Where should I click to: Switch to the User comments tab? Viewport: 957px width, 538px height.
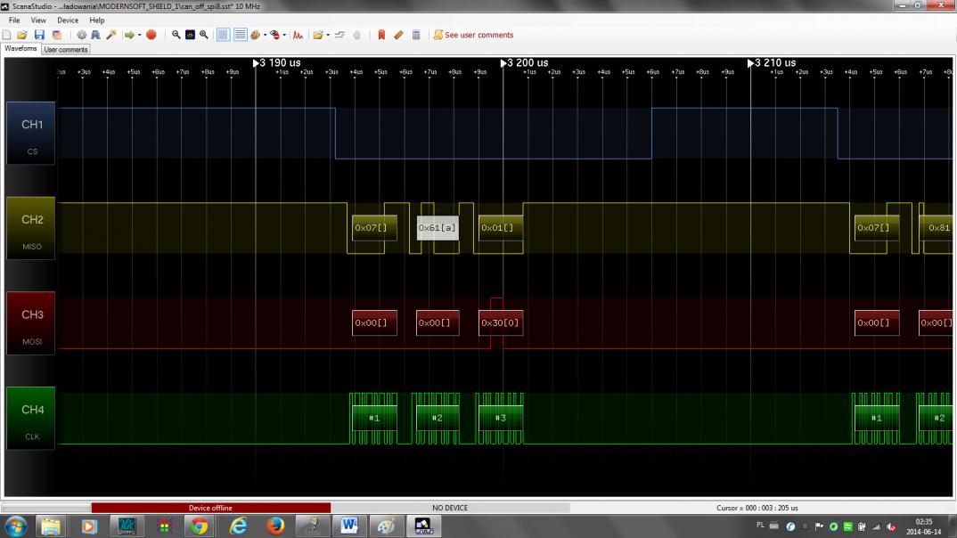pyautogui.click(x=66, y=49)
